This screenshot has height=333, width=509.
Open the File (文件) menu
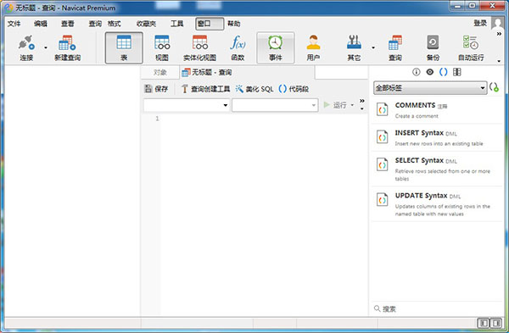click(14, 24)
